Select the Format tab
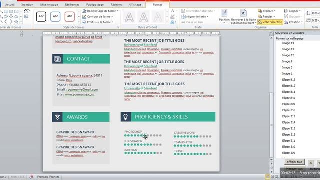This screenshot has width=320, height=180. click(157, 4)
